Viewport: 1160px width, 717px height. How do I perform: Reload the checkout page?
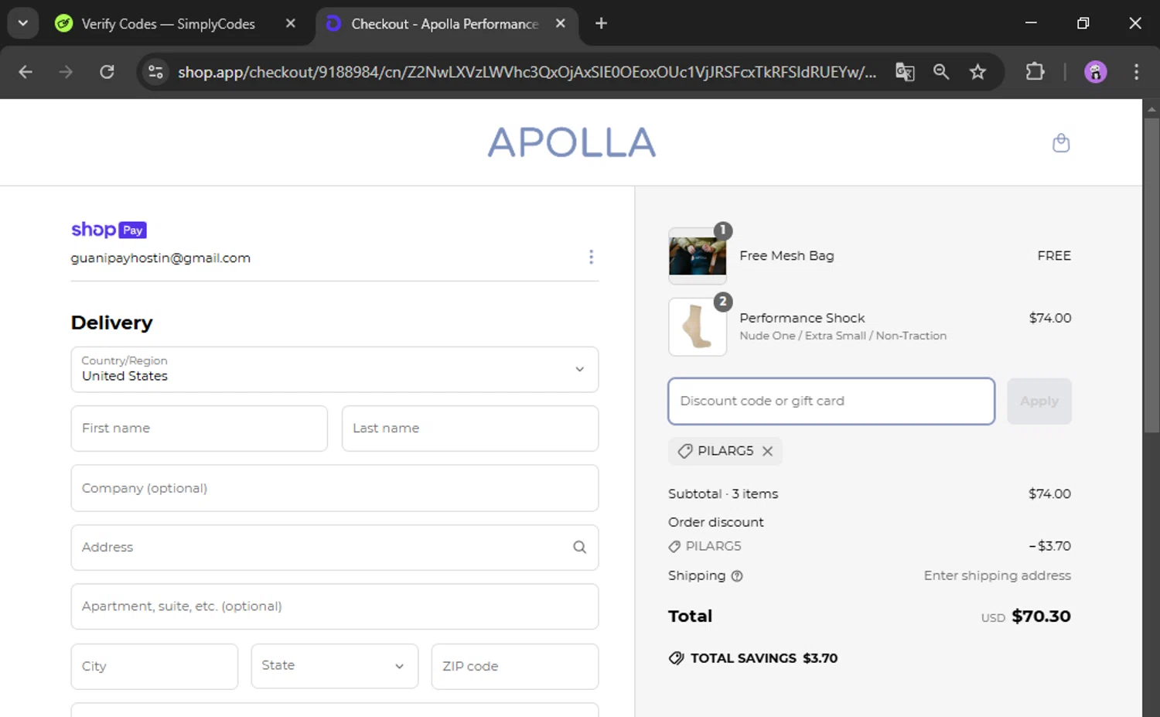107,72
